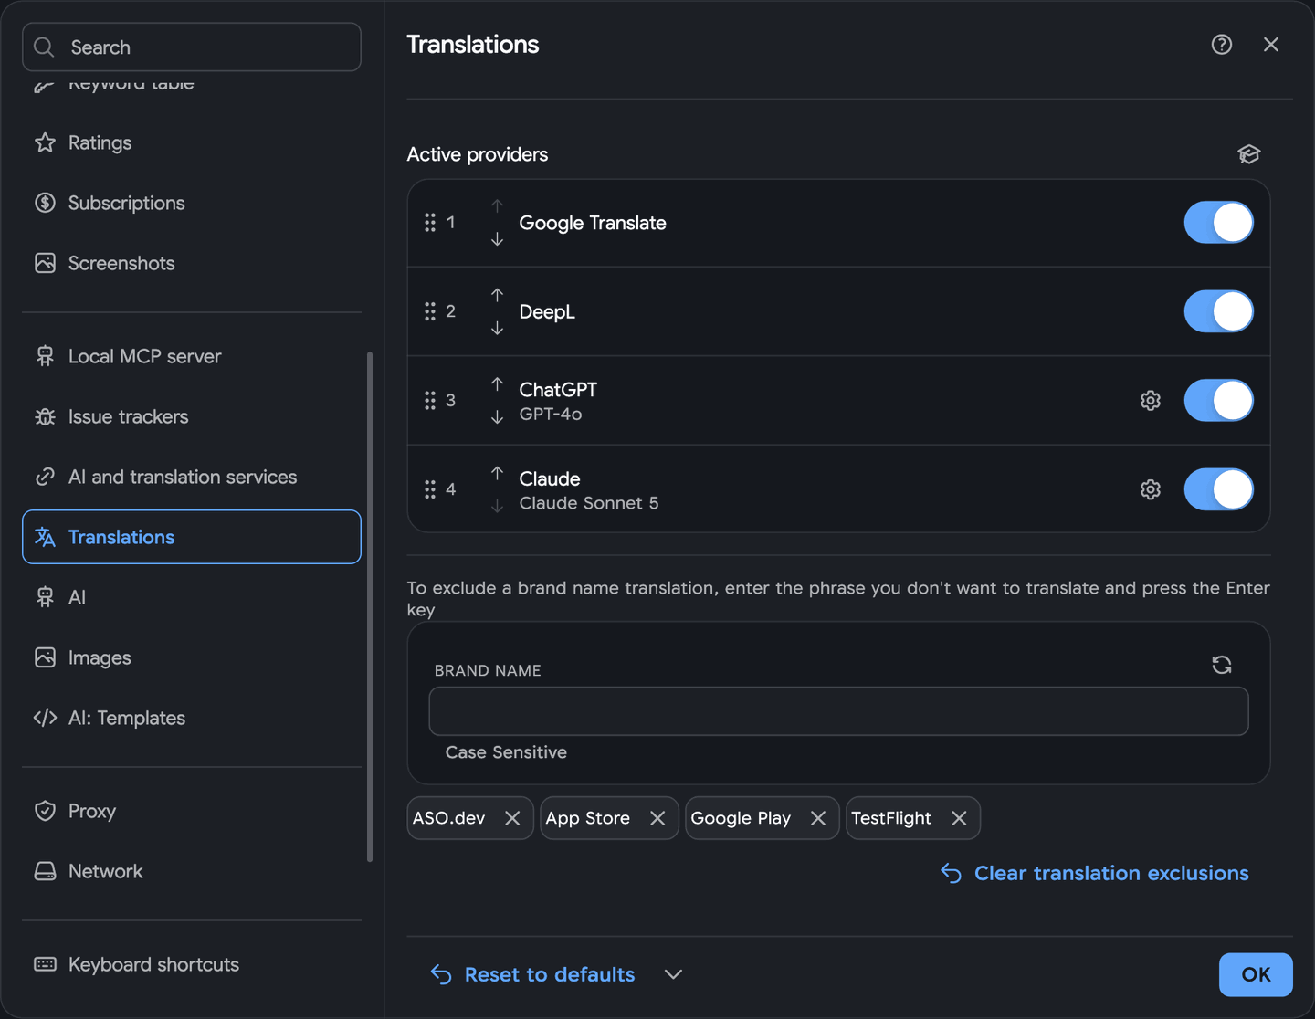Focus the Brand Name input field

(x=838, y=711)
